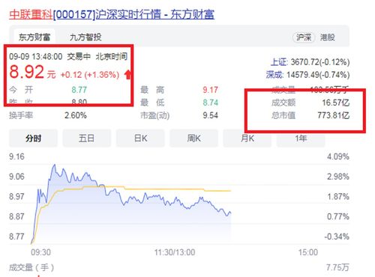Open the 中联重科 沪深实时行情 title link

coord(112,14)
